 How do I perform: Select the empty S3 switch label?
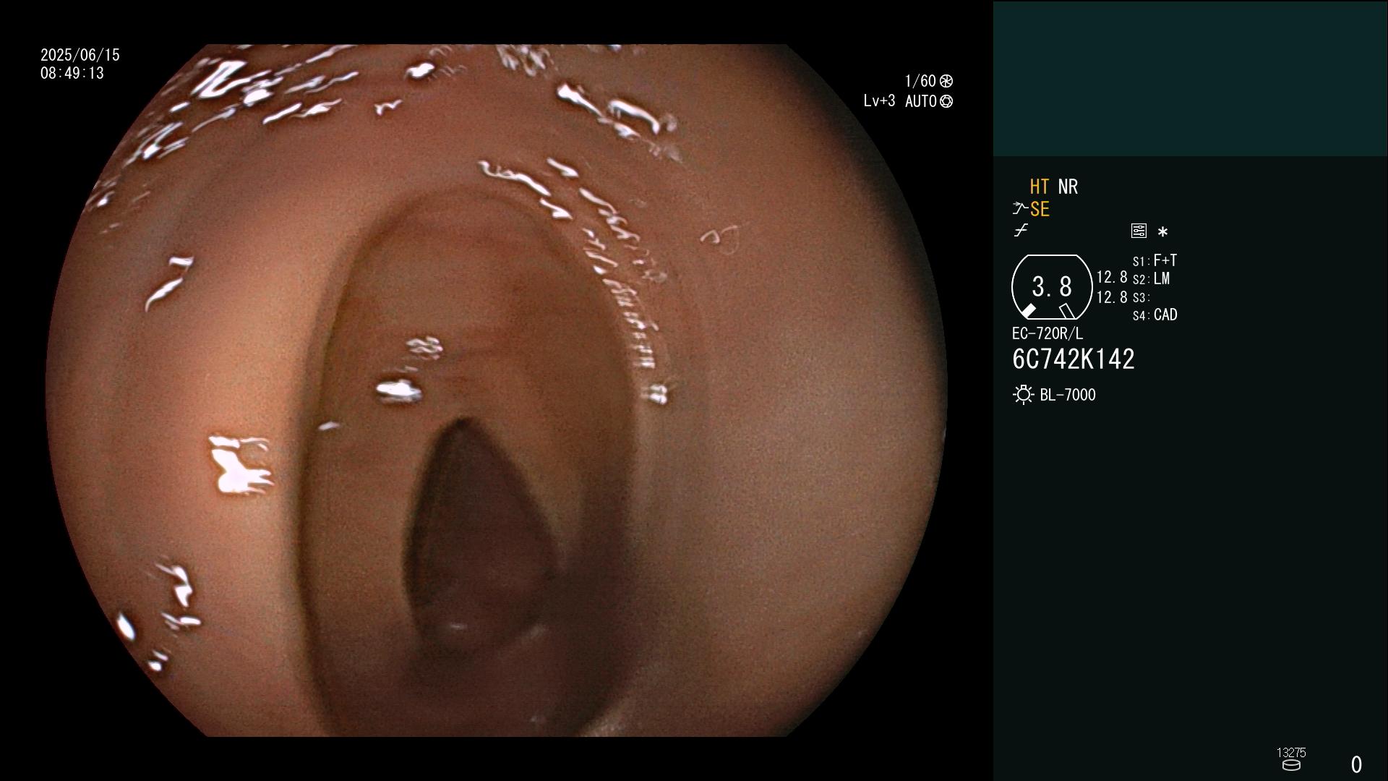[1141, 298]
